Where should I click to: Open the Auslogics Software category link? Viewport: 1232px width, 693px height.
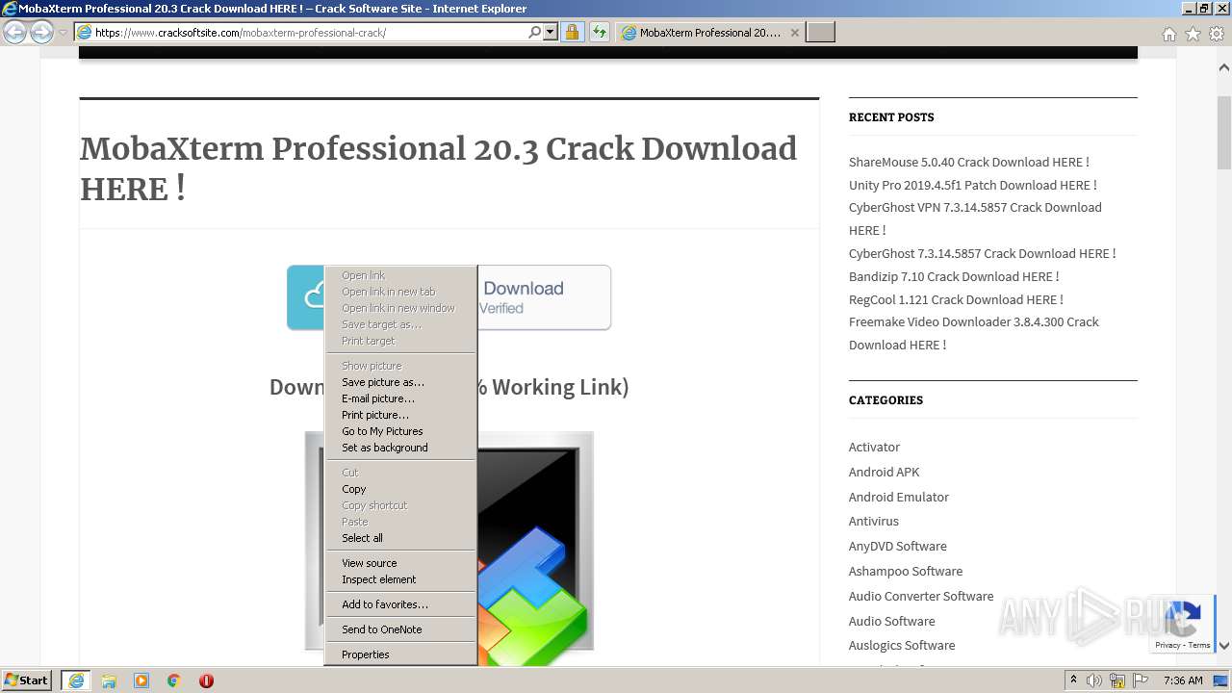[x=902, y=645]
